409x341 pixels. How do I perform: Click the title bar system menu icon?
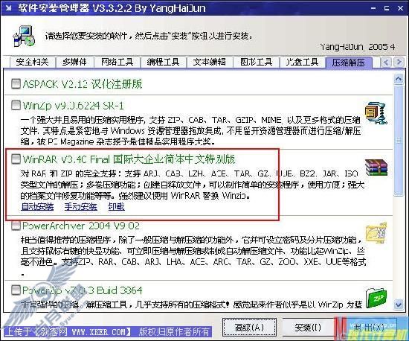[8, 8]
